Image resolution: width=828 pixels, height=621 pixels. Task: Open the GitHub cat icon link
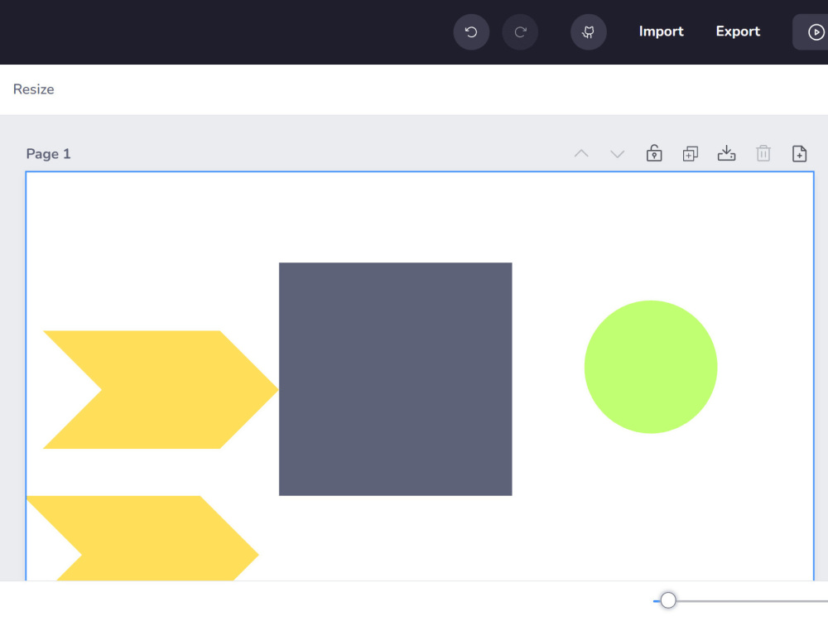[x=588, y=32]
